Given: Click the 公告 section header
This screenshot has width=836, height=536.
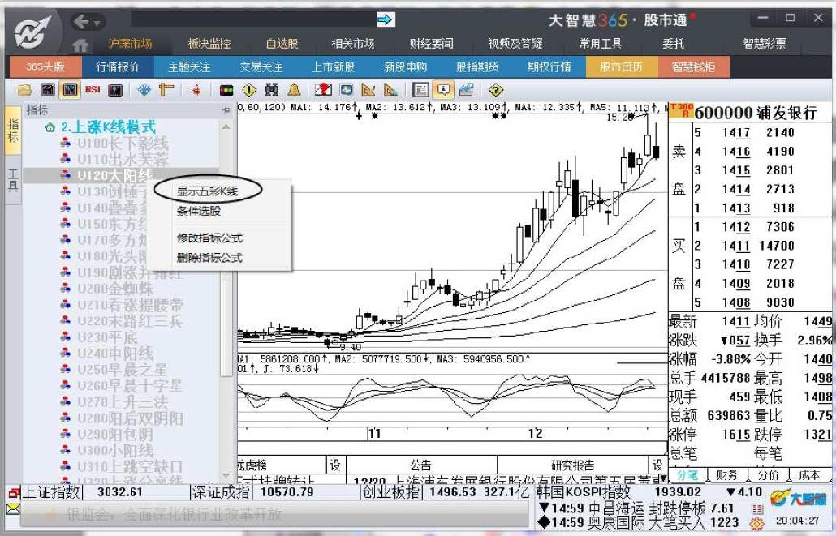Looking at the screenshot, I should click(420, 465).
